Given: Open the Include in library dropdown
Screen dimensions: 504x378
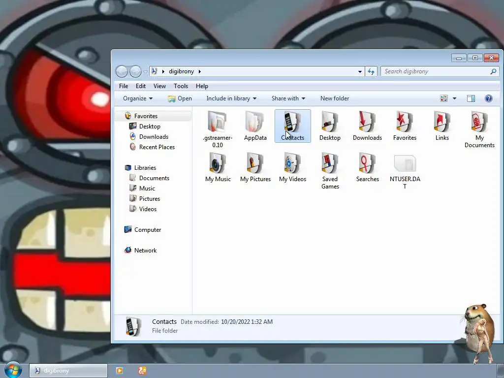Looking at the screenshot, I should 231,98.
